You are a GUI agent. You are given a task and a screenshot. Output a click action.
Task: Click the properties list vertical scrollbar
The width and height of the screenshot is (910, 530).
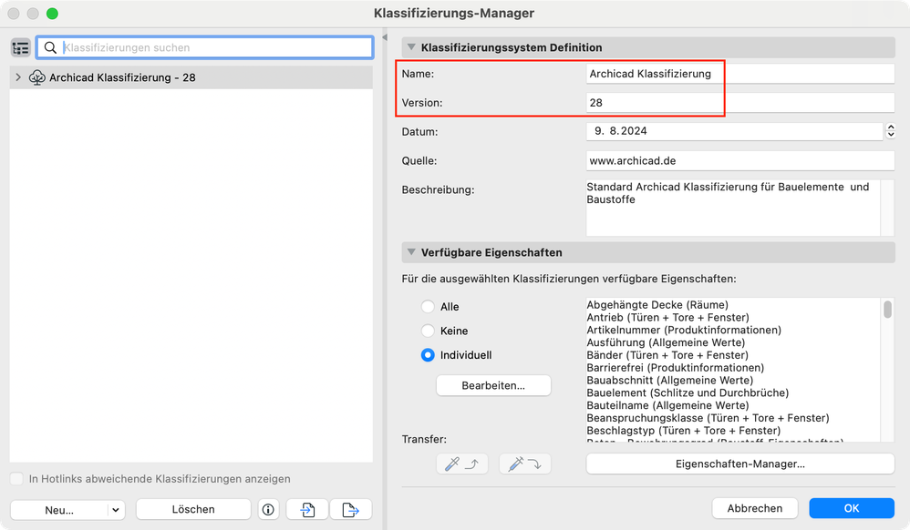(887, 311)
